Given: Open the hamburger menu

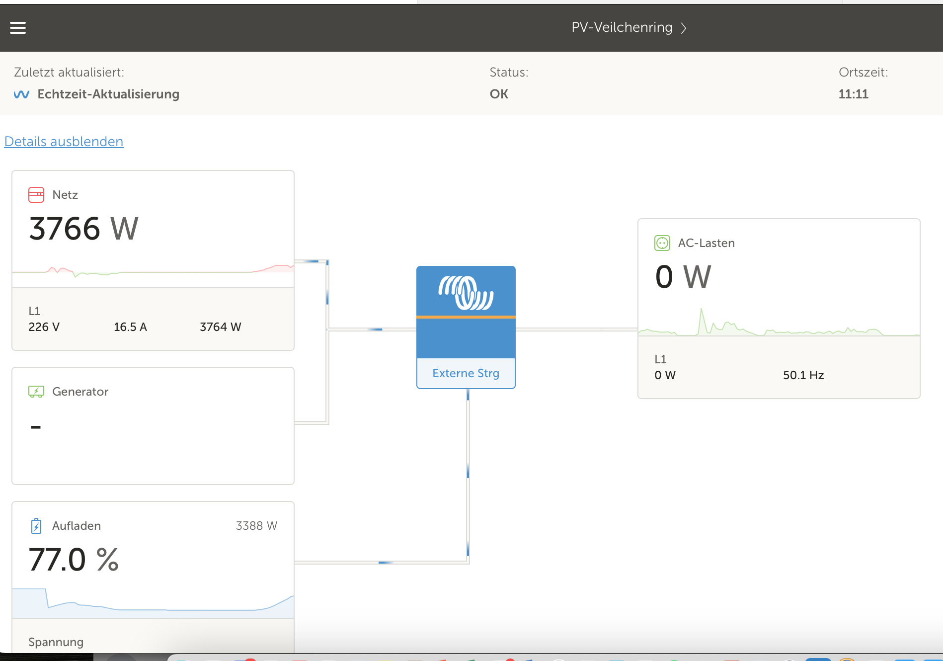Looking at the screenshot, I should point(18,28).
